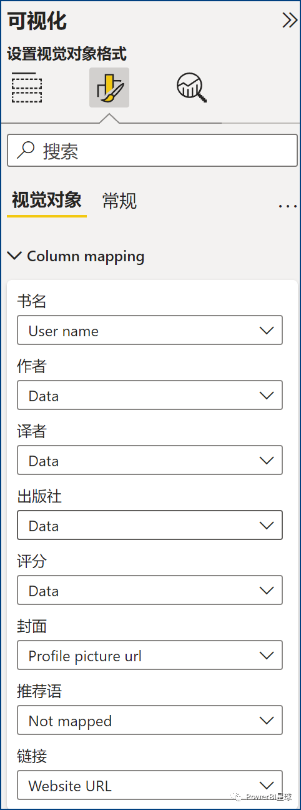Open the 链接 Website URL dropdown

[x=150, y=786]
